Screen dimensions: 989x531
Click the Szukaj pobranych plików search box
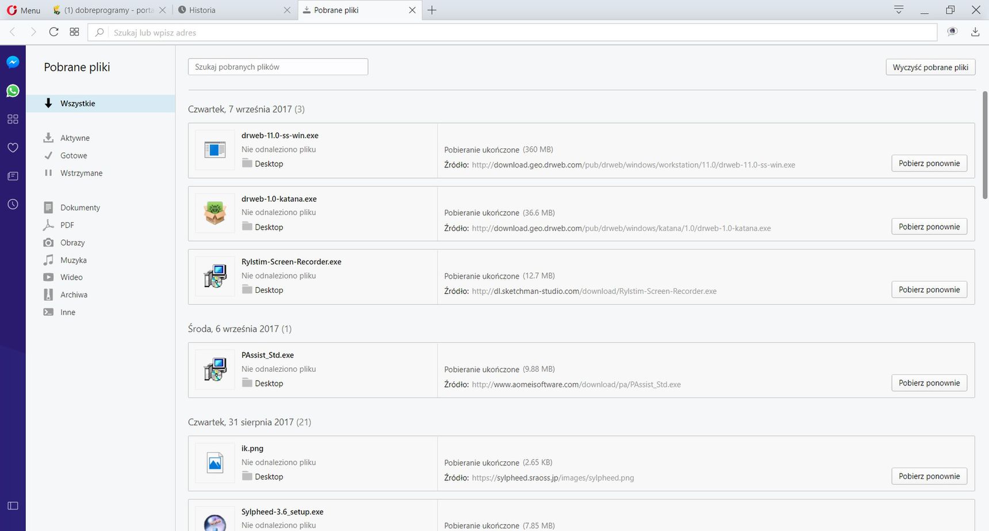(278, 67)
